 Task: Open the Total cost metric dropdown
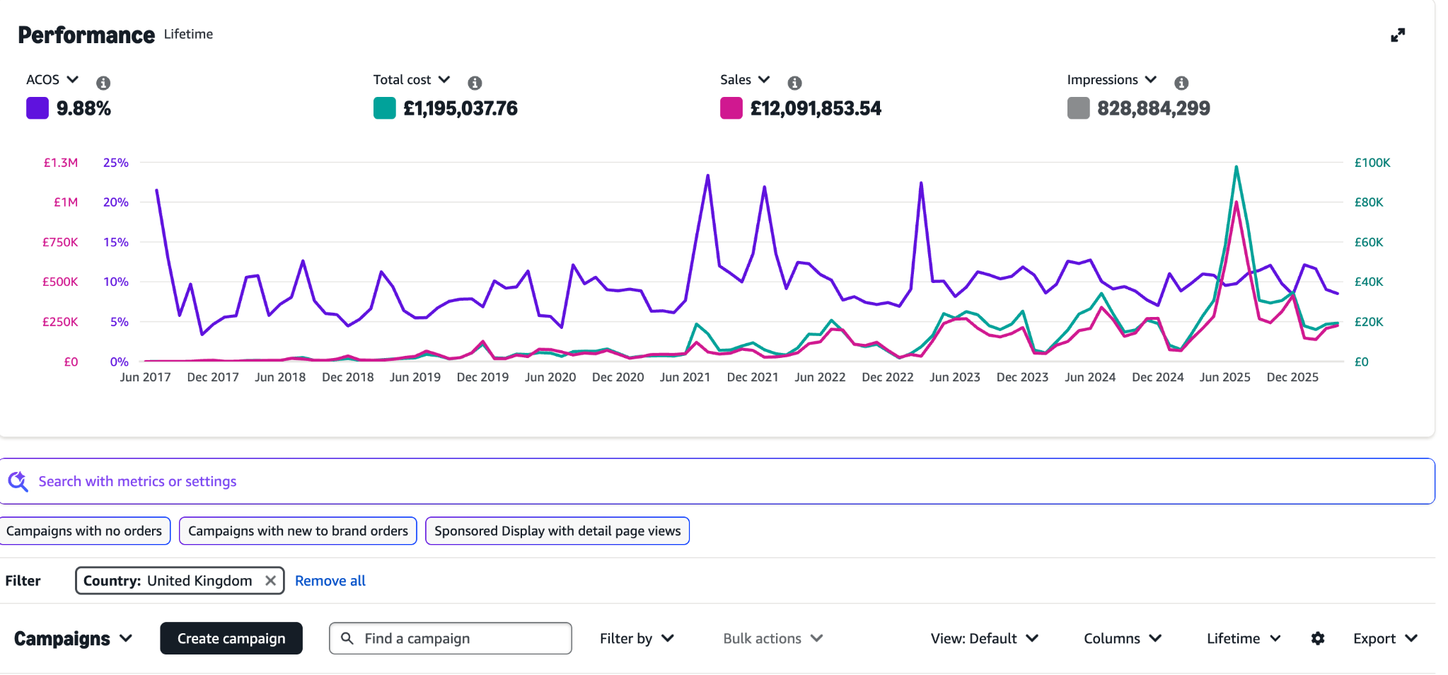pyautogui.click(x=412, y=80)
